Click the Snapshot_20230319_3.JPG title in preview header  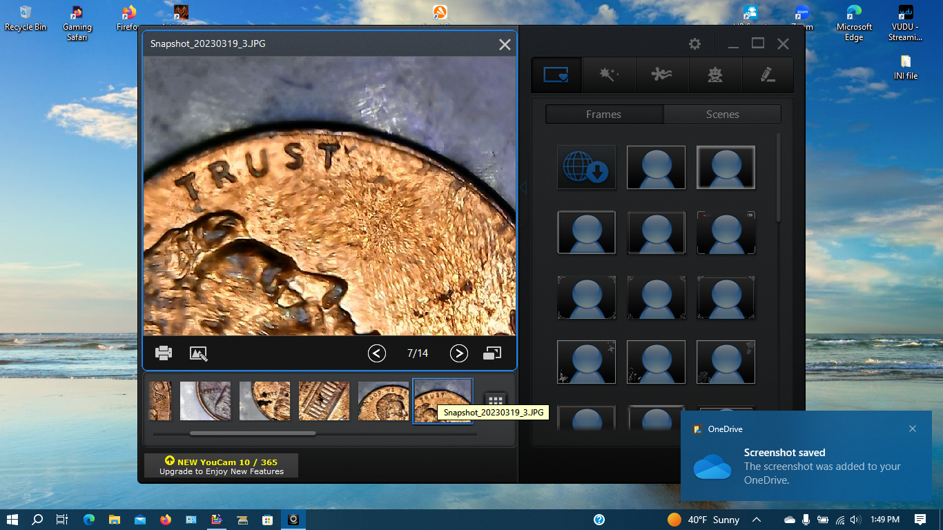(208, 44)
